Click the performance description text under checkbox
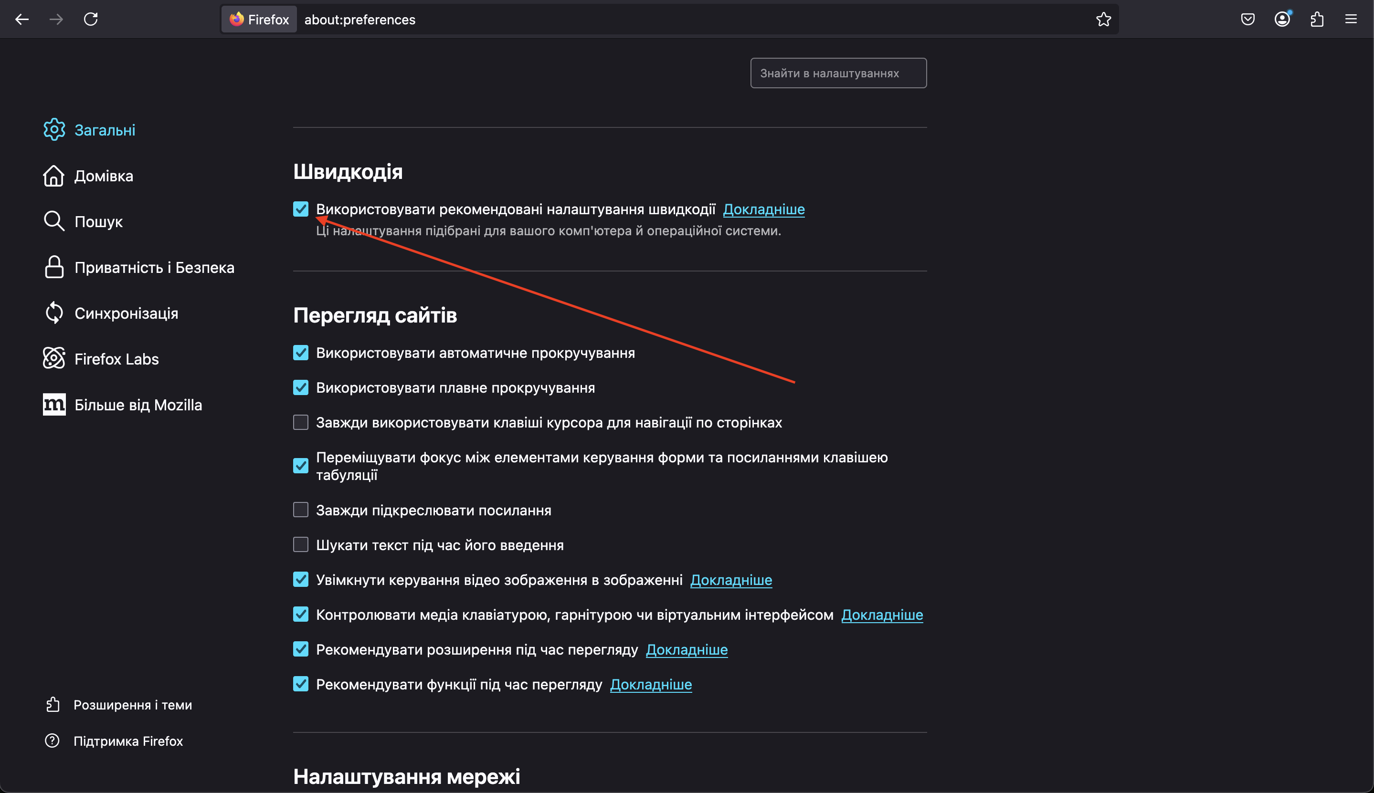This screenshot has height=793, width=1374. point(548,231)
